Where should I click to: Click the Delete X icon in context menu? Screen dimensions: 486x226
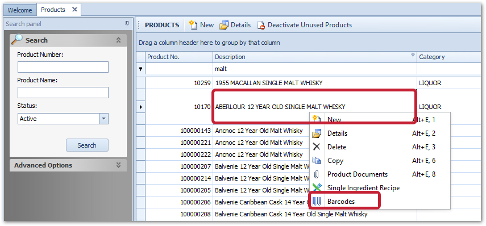316,147
